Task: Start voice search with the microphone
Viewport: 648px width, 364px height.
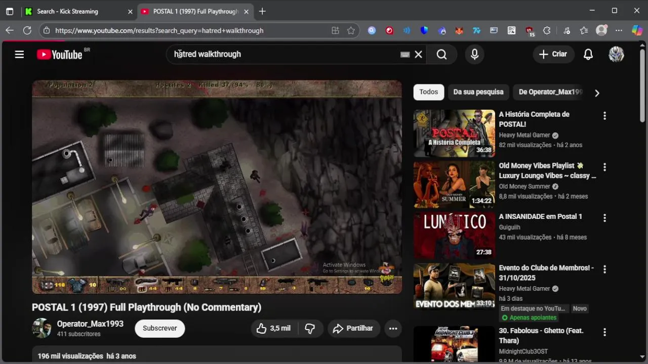Action: coord(474,55)
